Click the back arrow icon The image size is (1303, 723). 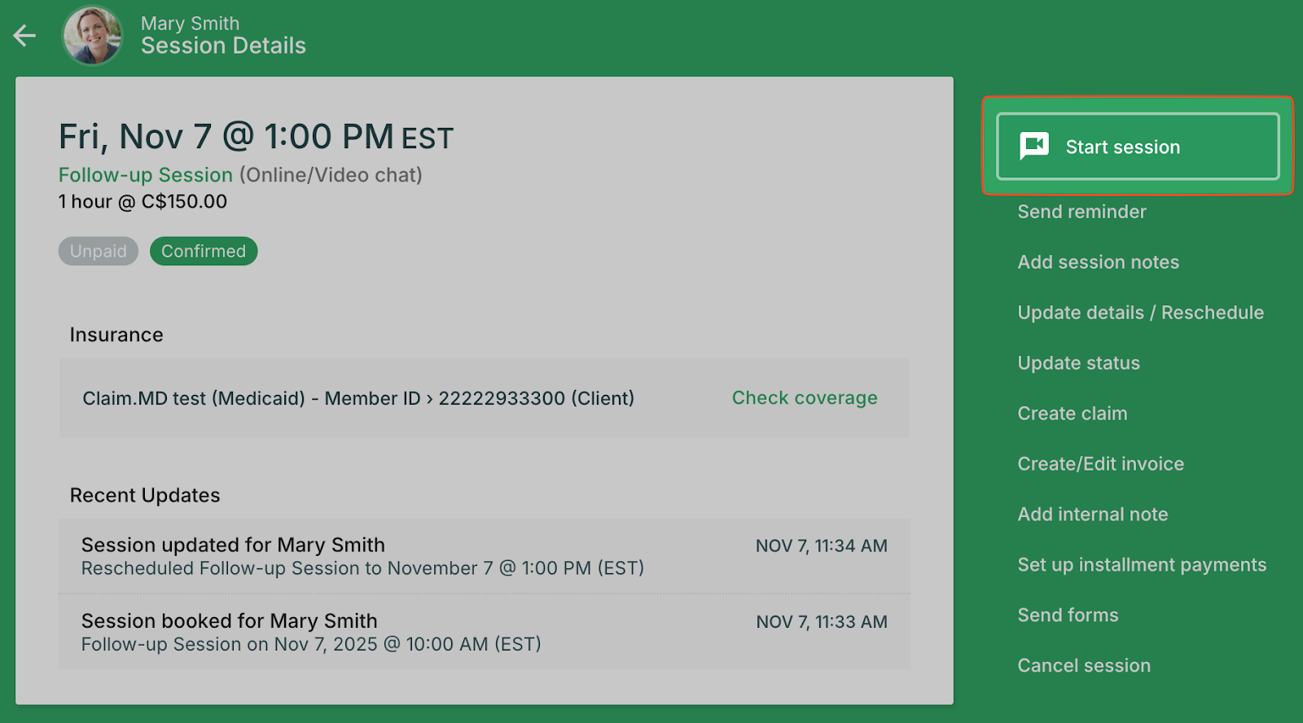click(24, 36)
